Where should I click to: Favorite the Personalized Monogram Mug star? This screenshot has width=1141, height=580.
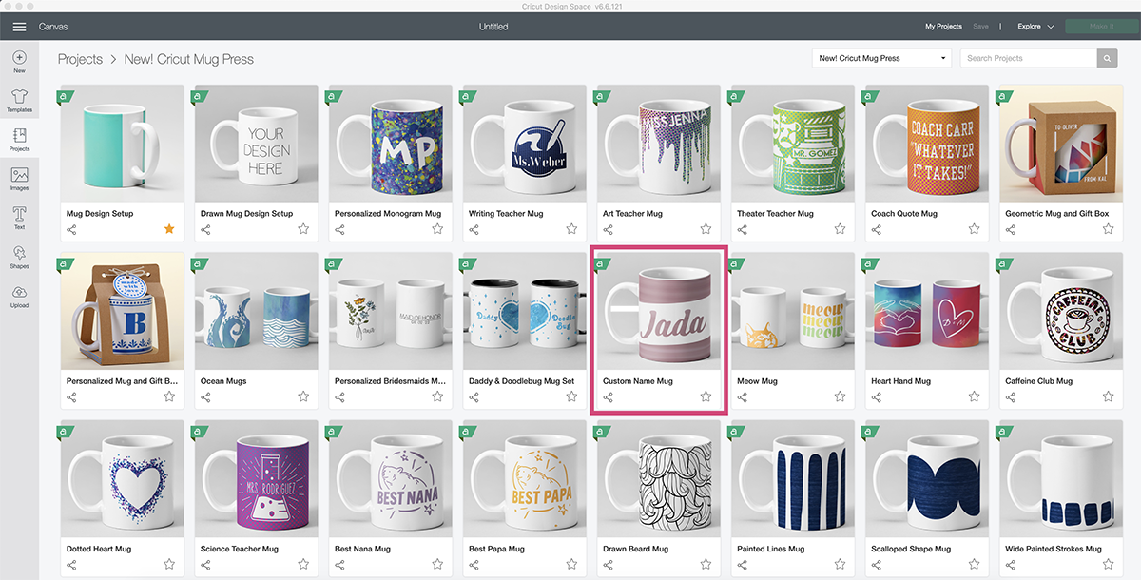tap(437, 229)
